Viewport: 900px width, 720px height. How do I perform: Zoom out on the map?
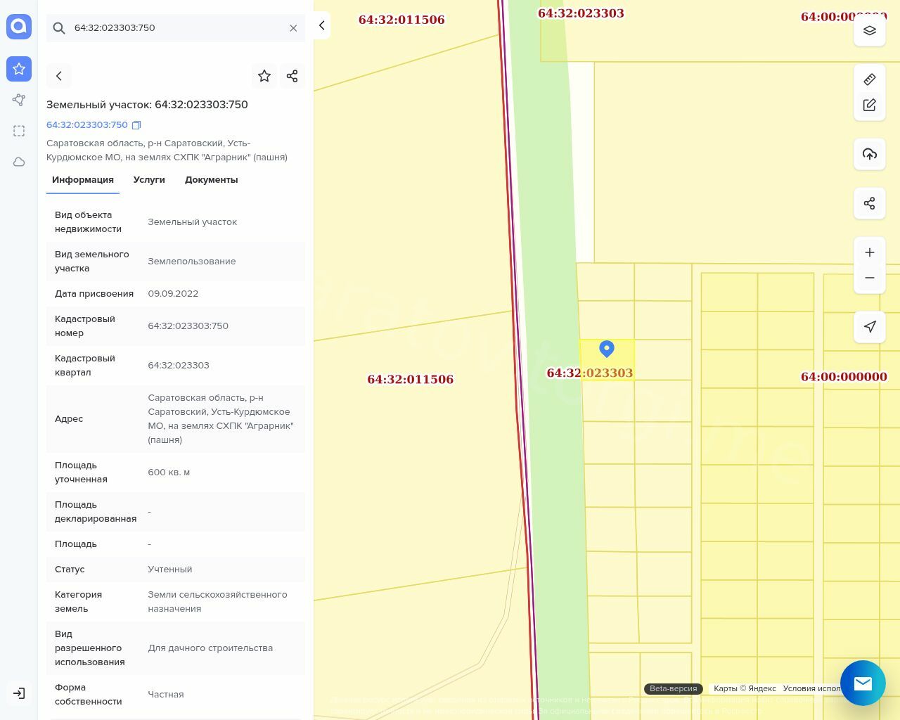(x=869, y=278)
